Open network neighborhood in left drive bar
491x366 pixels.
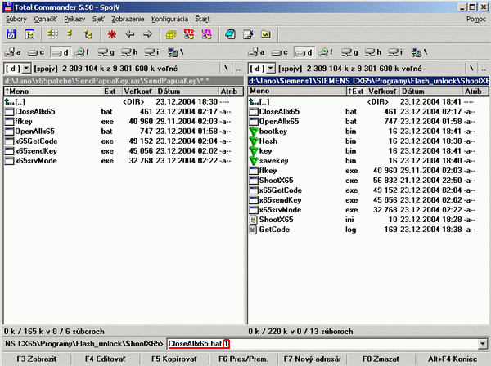pyautogui.click(x=175, y=52)
